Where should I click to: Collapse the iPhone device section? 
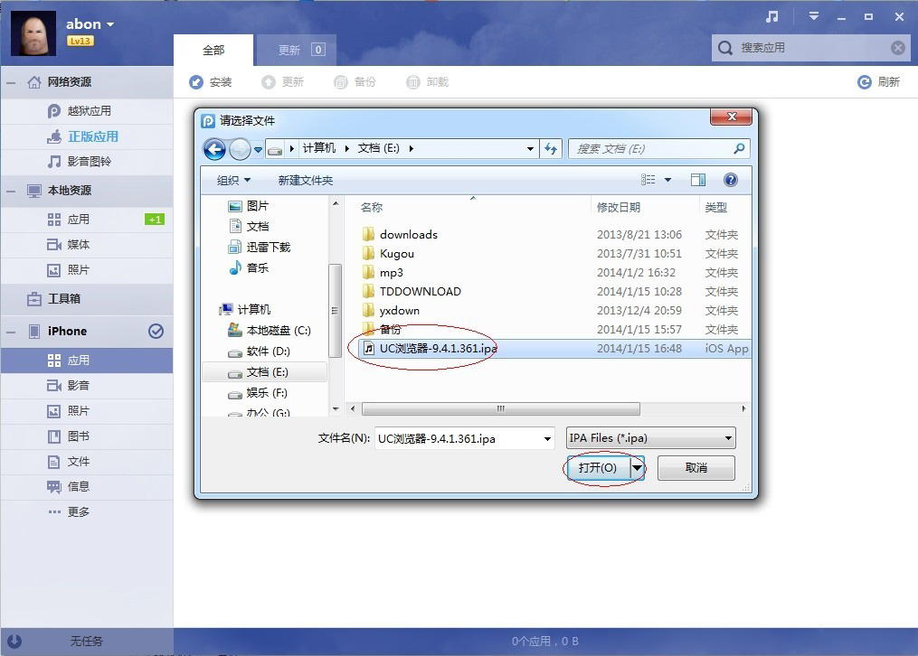(11, 333)
